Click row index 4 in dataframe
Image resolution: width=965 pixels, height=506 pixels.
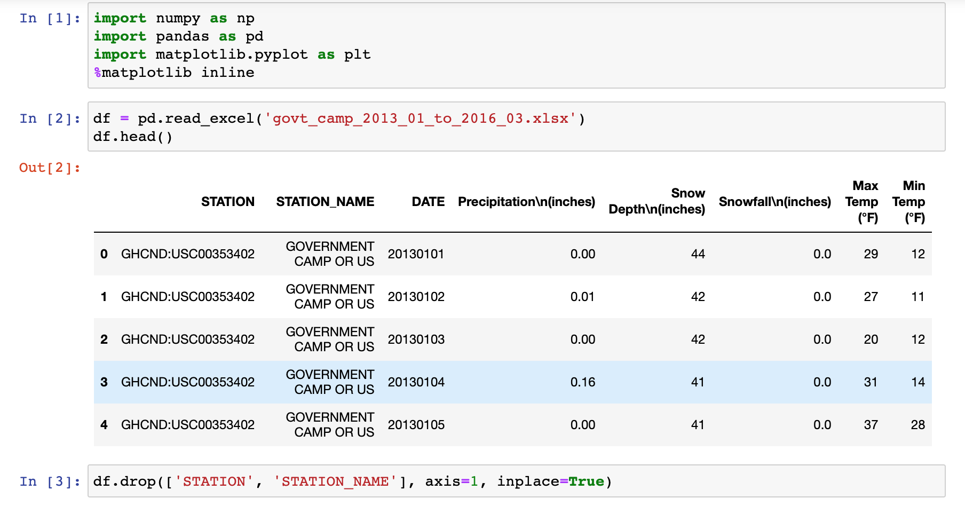[104, 425]
